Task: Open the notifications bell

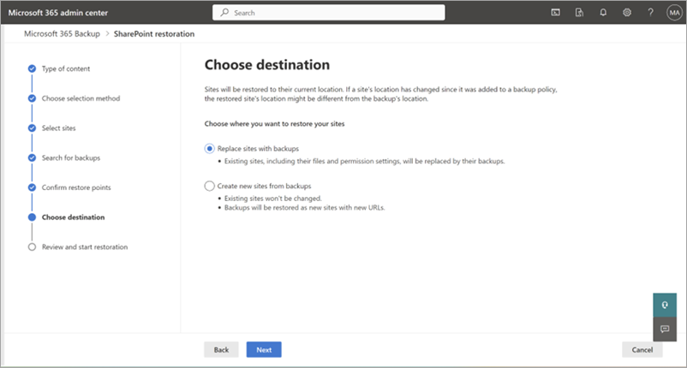Action: [x=603, y=13]
